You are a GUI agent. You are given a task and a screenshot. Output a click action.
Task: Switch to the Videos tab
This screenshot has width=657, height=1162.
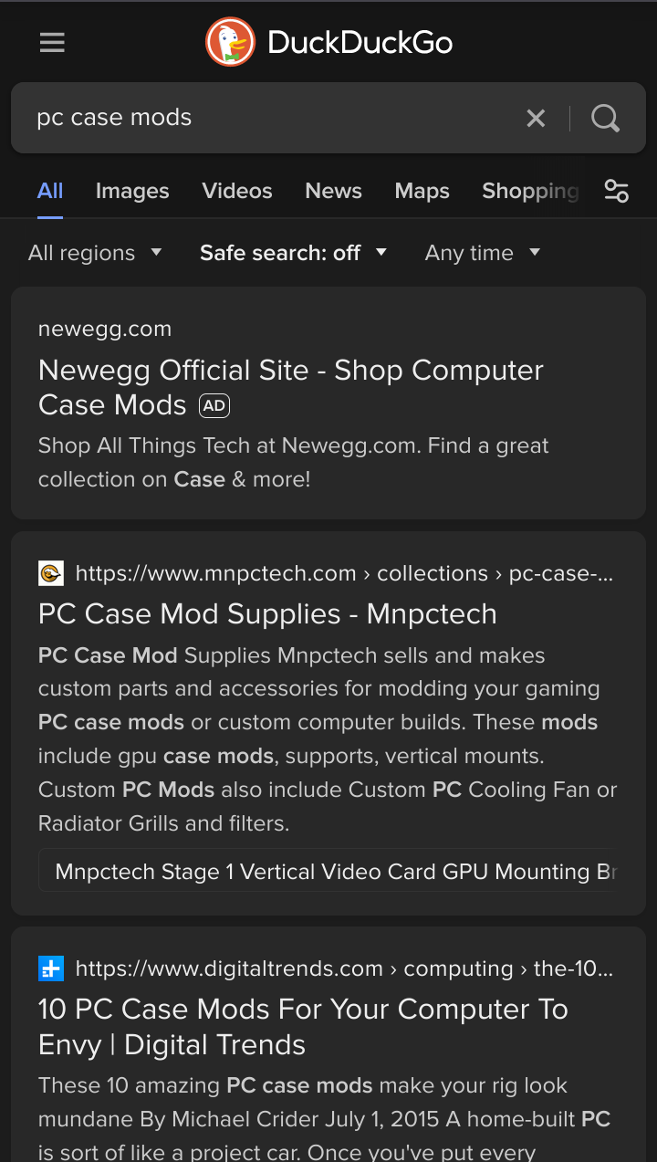(237, 191)
